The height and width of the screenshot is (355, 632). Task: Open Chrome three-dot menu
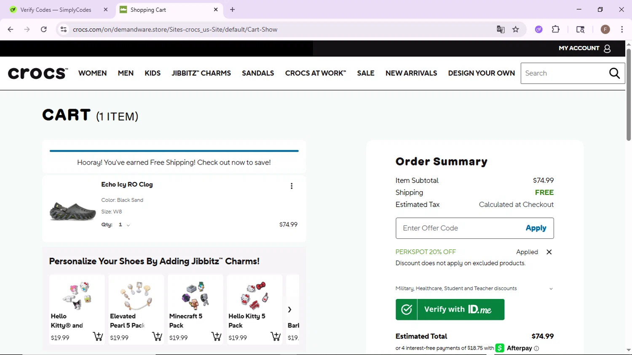622,29
